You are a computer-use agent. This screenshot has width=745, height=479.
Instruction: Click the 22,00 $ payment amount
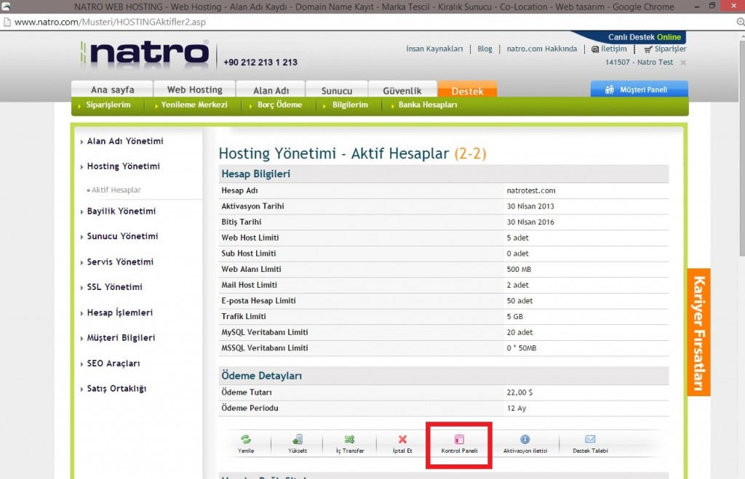pos(519,393)
